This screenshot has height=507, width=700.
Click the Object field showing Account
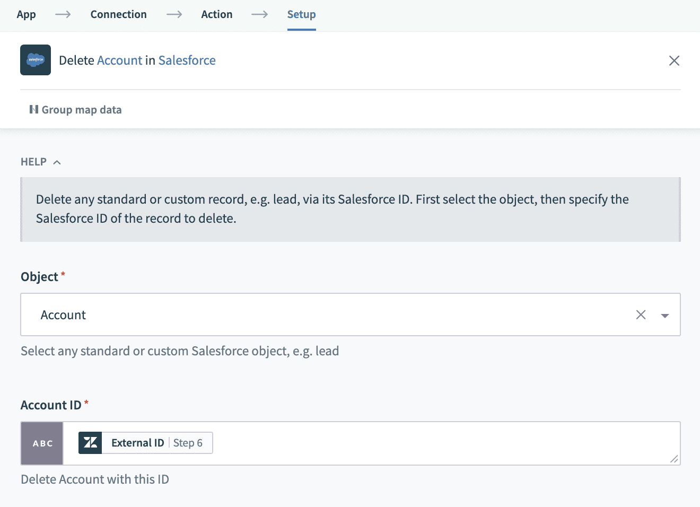(x=318, y=314)
